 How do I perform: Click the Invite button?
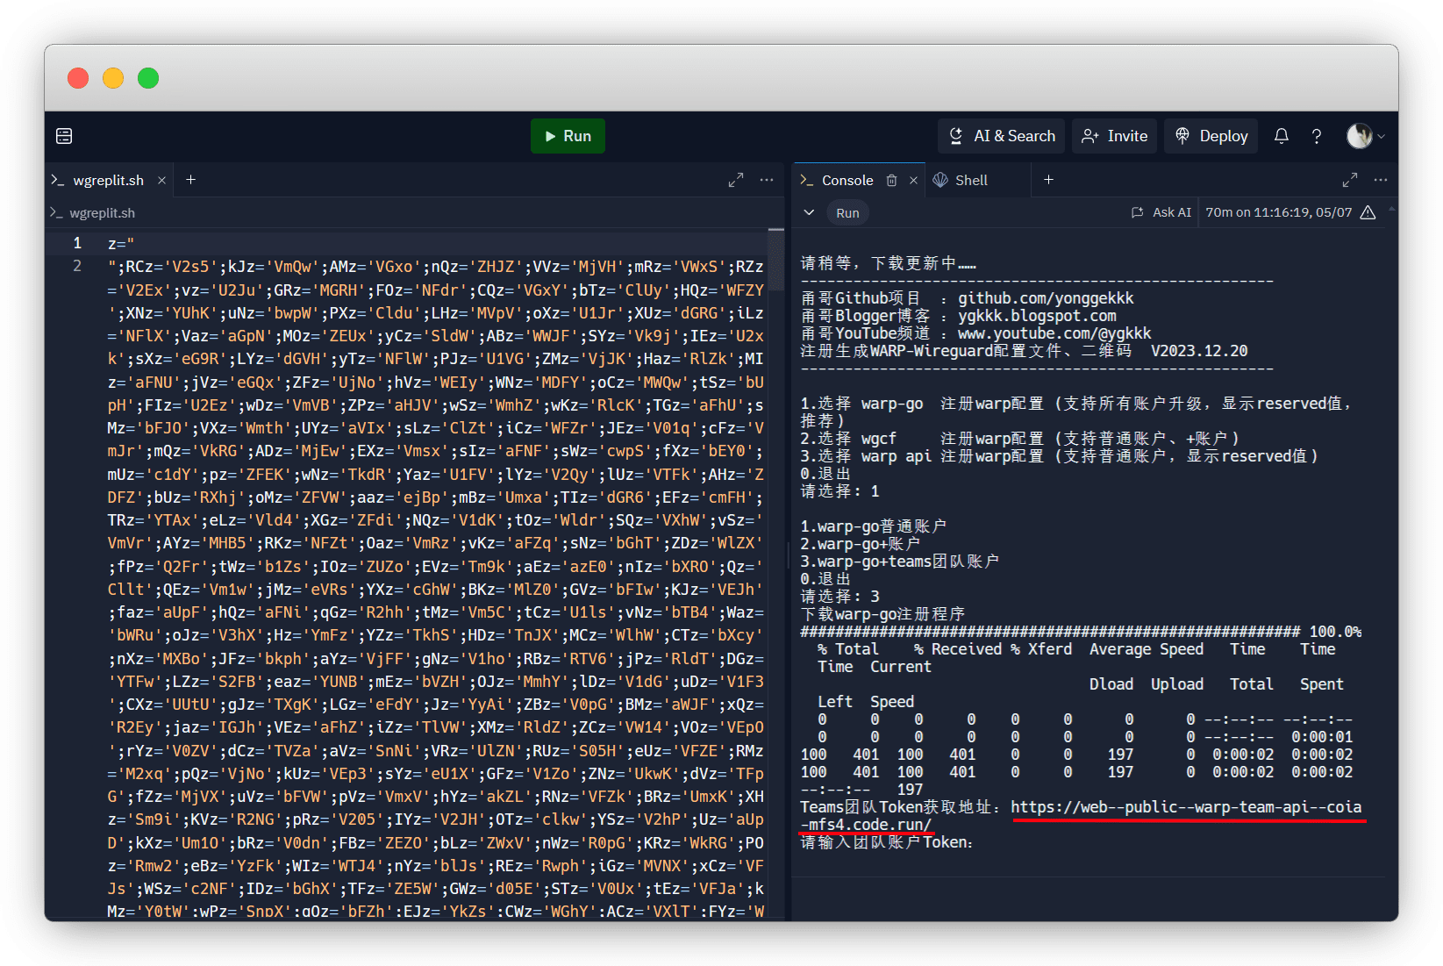tap(1115, 136)
